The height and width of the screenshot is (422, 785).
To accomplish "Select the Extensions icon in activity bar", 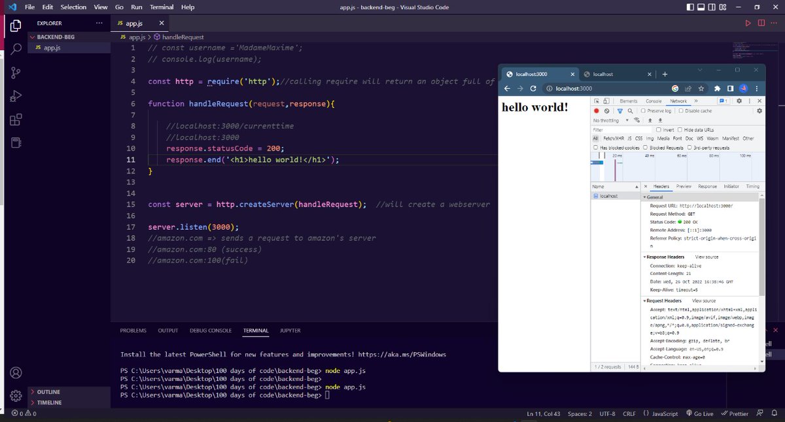I will 14,120.
